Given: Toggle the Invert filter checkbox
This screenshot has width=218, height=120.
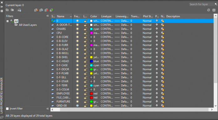Looking at the screenshot, I should pyautogui.click(x=8, y=109).
